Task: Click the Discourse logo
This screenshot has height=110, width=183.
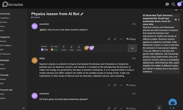Action: click(x=13, y=4)
